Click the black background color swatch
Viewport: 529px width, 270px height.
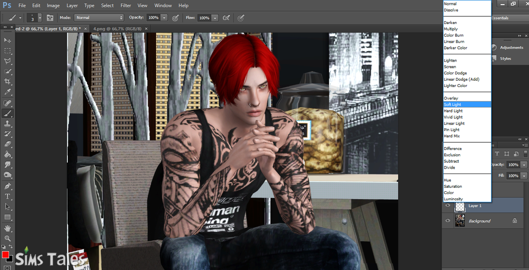point(11,259)
